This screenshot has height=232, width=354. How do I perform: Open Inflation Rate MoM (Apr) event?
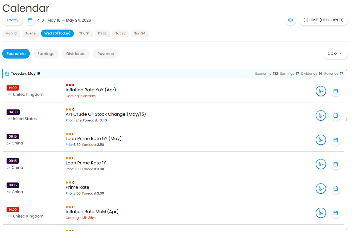click(92, 212)
